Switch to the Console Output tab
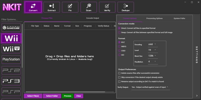Image resolution: width=201 pixels, height=100 pixels. tap(92, 18)
